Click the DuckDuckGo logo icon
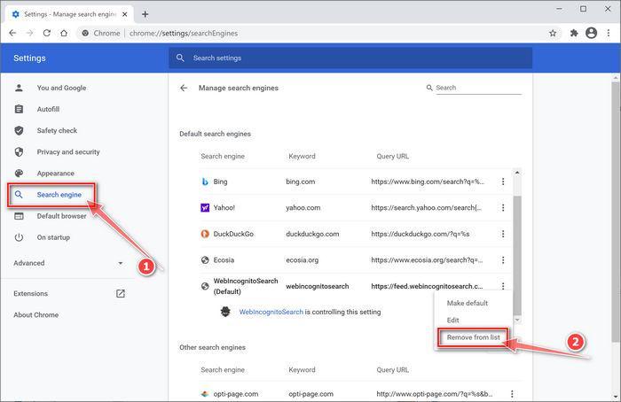Screen dimensions: 621x402 pos(205,234)
